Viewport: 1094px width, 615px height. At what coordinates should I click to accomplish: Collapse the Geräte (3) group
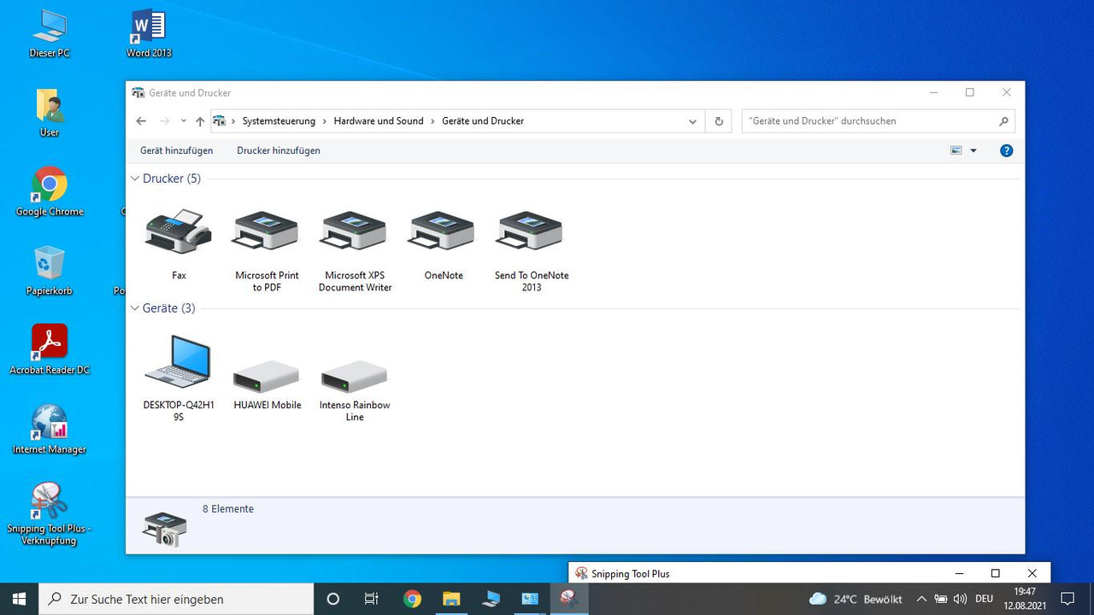(134, 308)
